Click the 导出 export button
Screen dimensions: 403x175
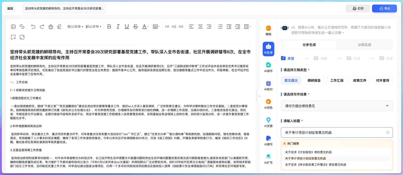[384, 9]
